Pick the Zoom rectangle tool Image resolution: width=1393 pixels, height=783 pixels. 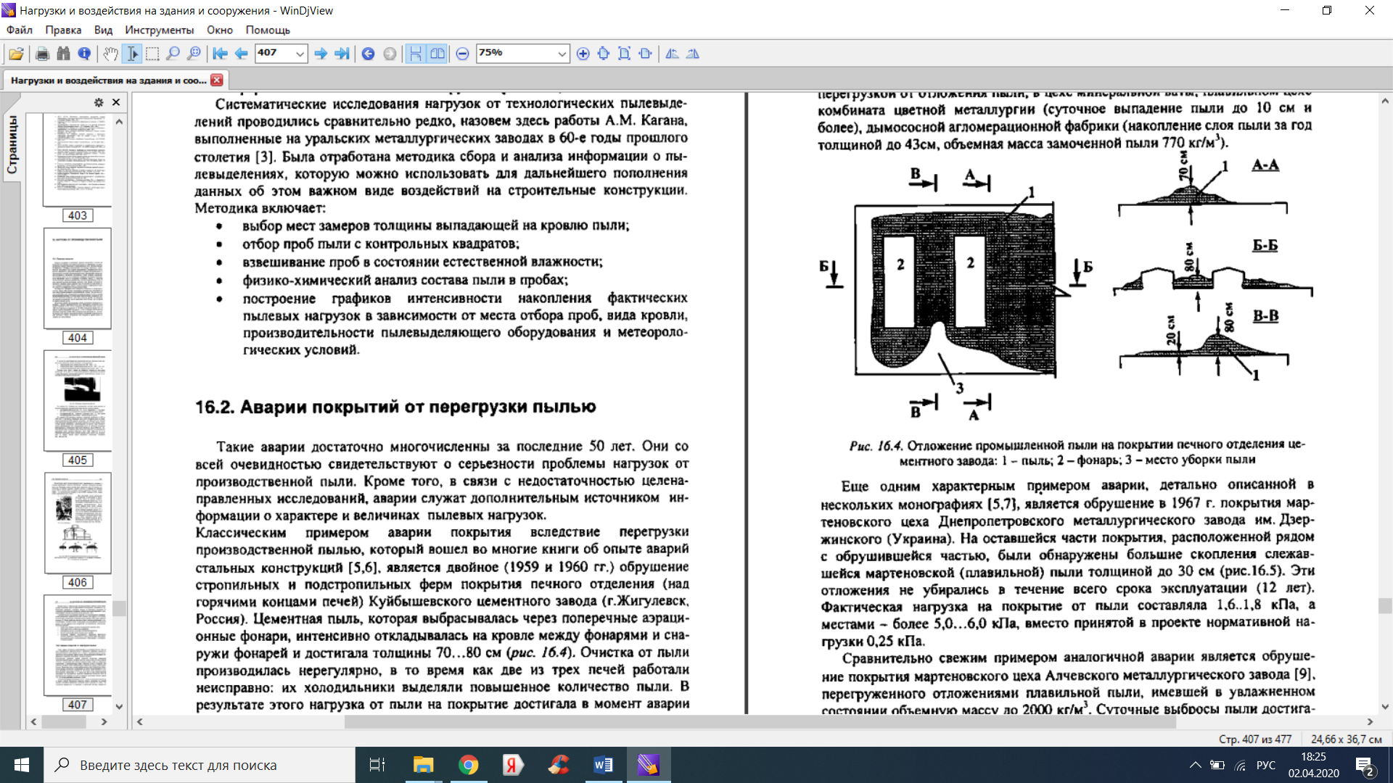coord(194,54)
